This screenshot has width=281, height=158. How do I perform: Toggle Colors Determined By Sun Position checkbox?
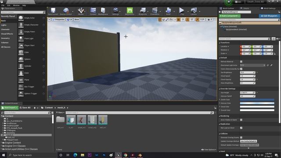(241, 69)
